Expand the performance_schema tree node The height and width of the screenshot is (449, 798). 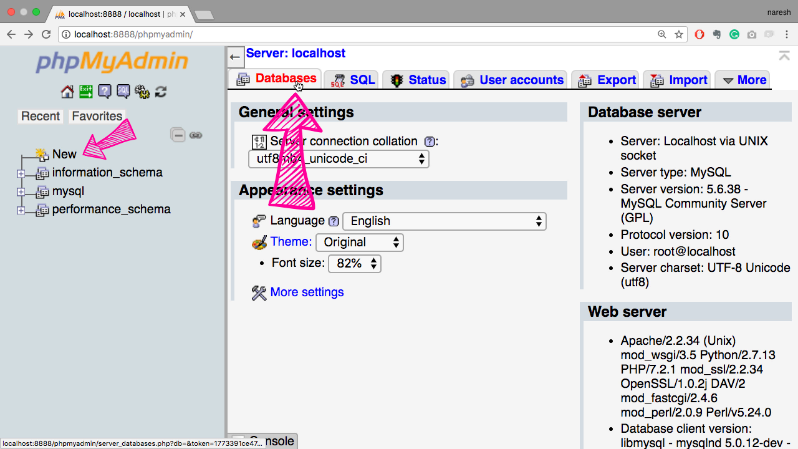pos(21,211)
